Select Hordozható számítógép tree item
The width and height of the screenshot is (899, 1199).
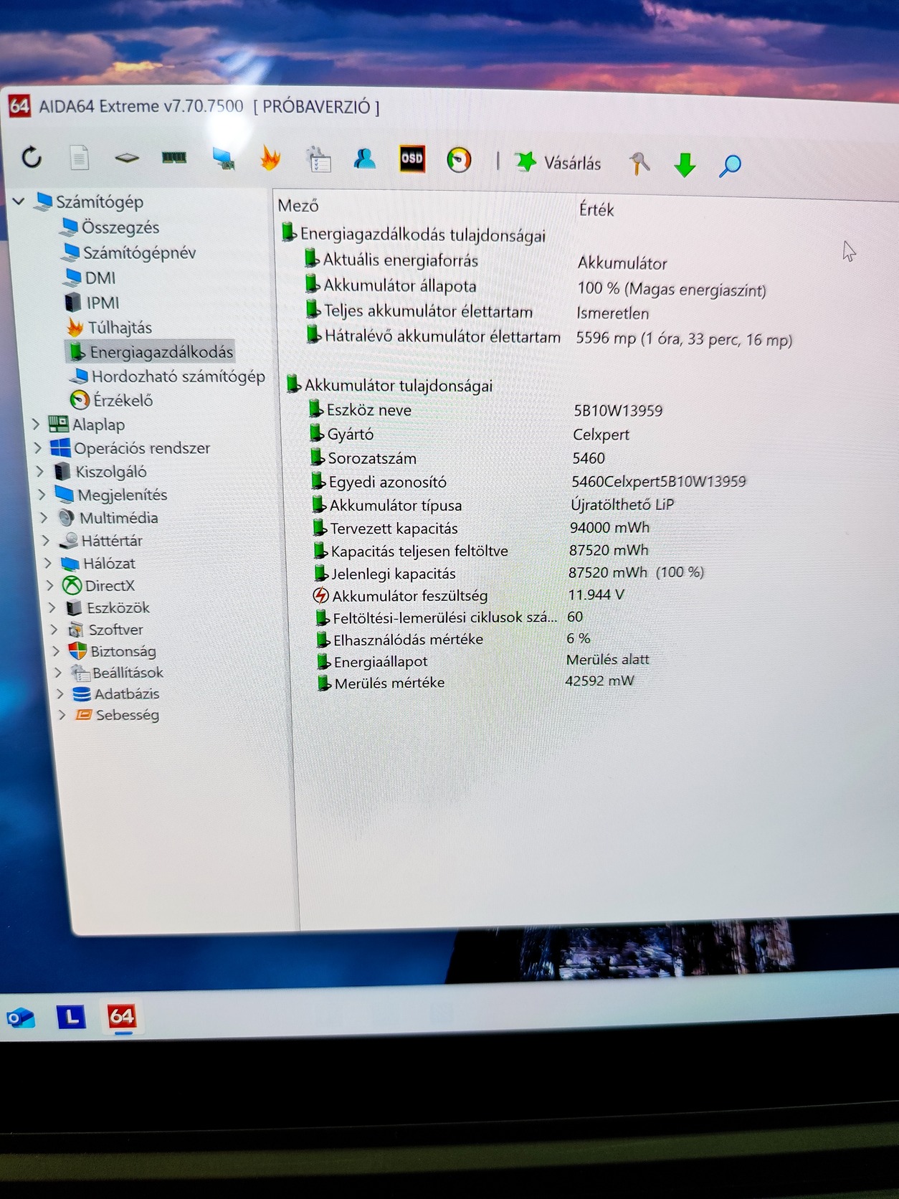tap(167, 376)
